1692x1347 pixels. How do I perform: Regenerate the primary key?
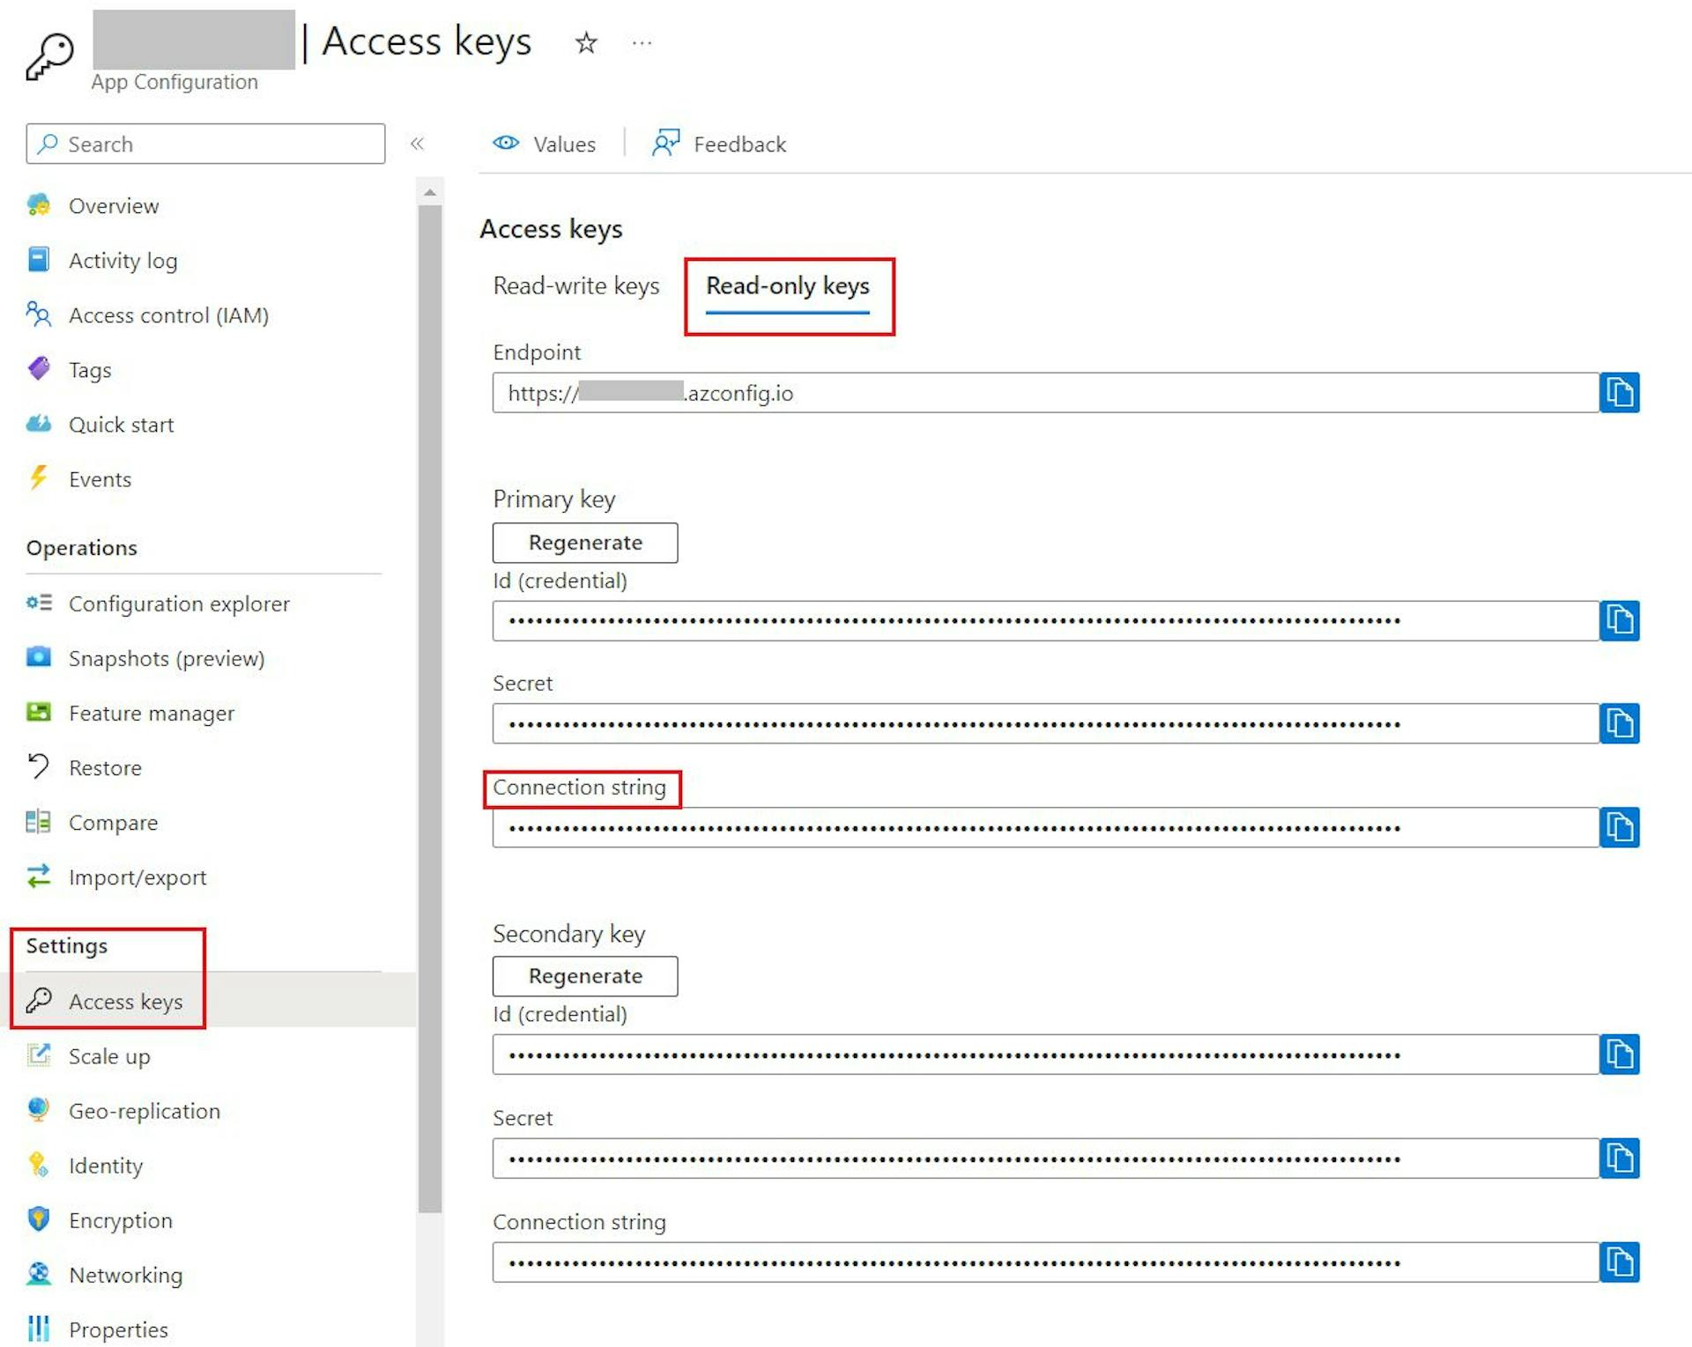584,543
